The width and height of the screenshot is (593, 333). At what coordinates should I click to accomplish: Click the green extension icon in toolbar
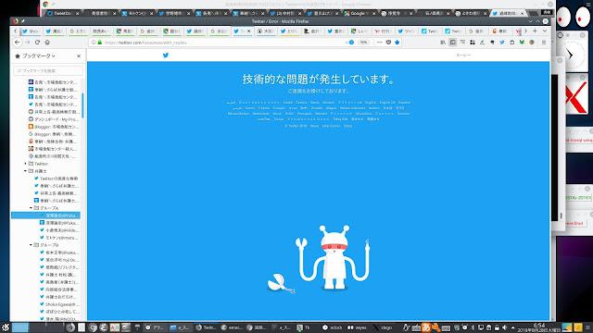[522, 43]
